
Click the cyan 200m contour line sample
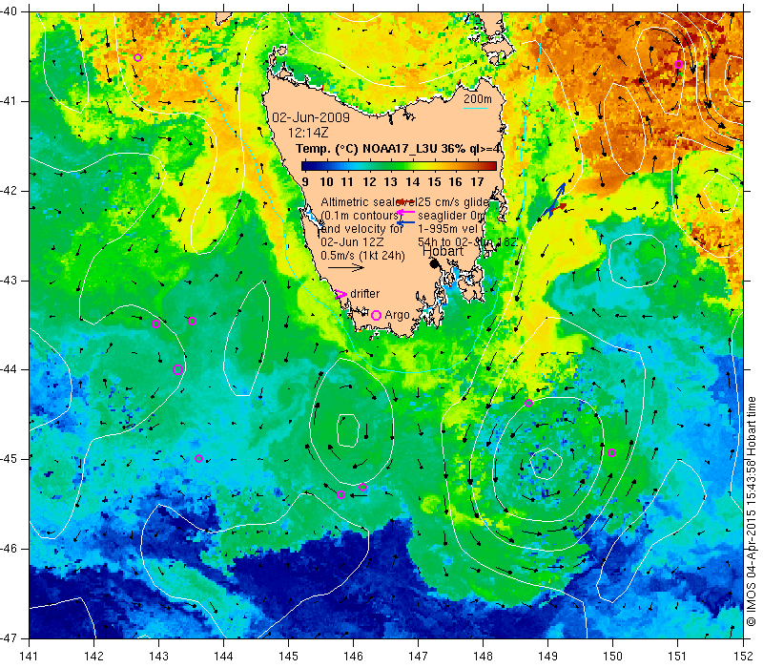click(x=475, y=108)
